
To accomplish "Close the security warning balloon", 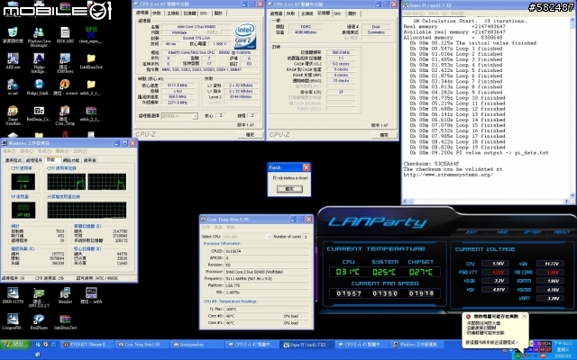I will pos(524,316).
